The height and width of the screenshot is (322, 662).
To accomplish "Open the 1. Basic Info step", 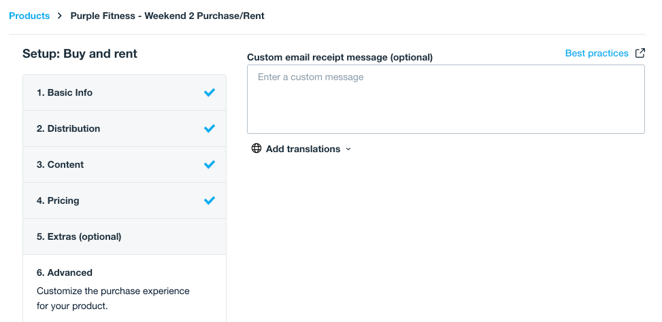I will 125,92.
